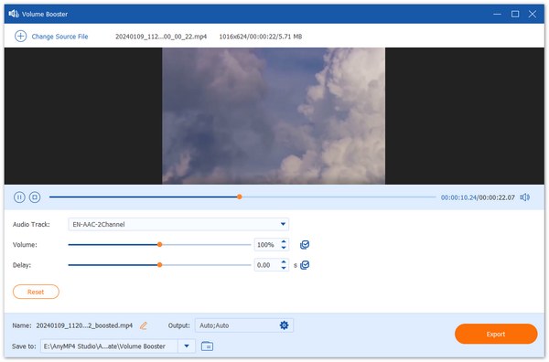Click the plus icon for Change Source File
The image size is (549, 362).
(x=20, y=36)
